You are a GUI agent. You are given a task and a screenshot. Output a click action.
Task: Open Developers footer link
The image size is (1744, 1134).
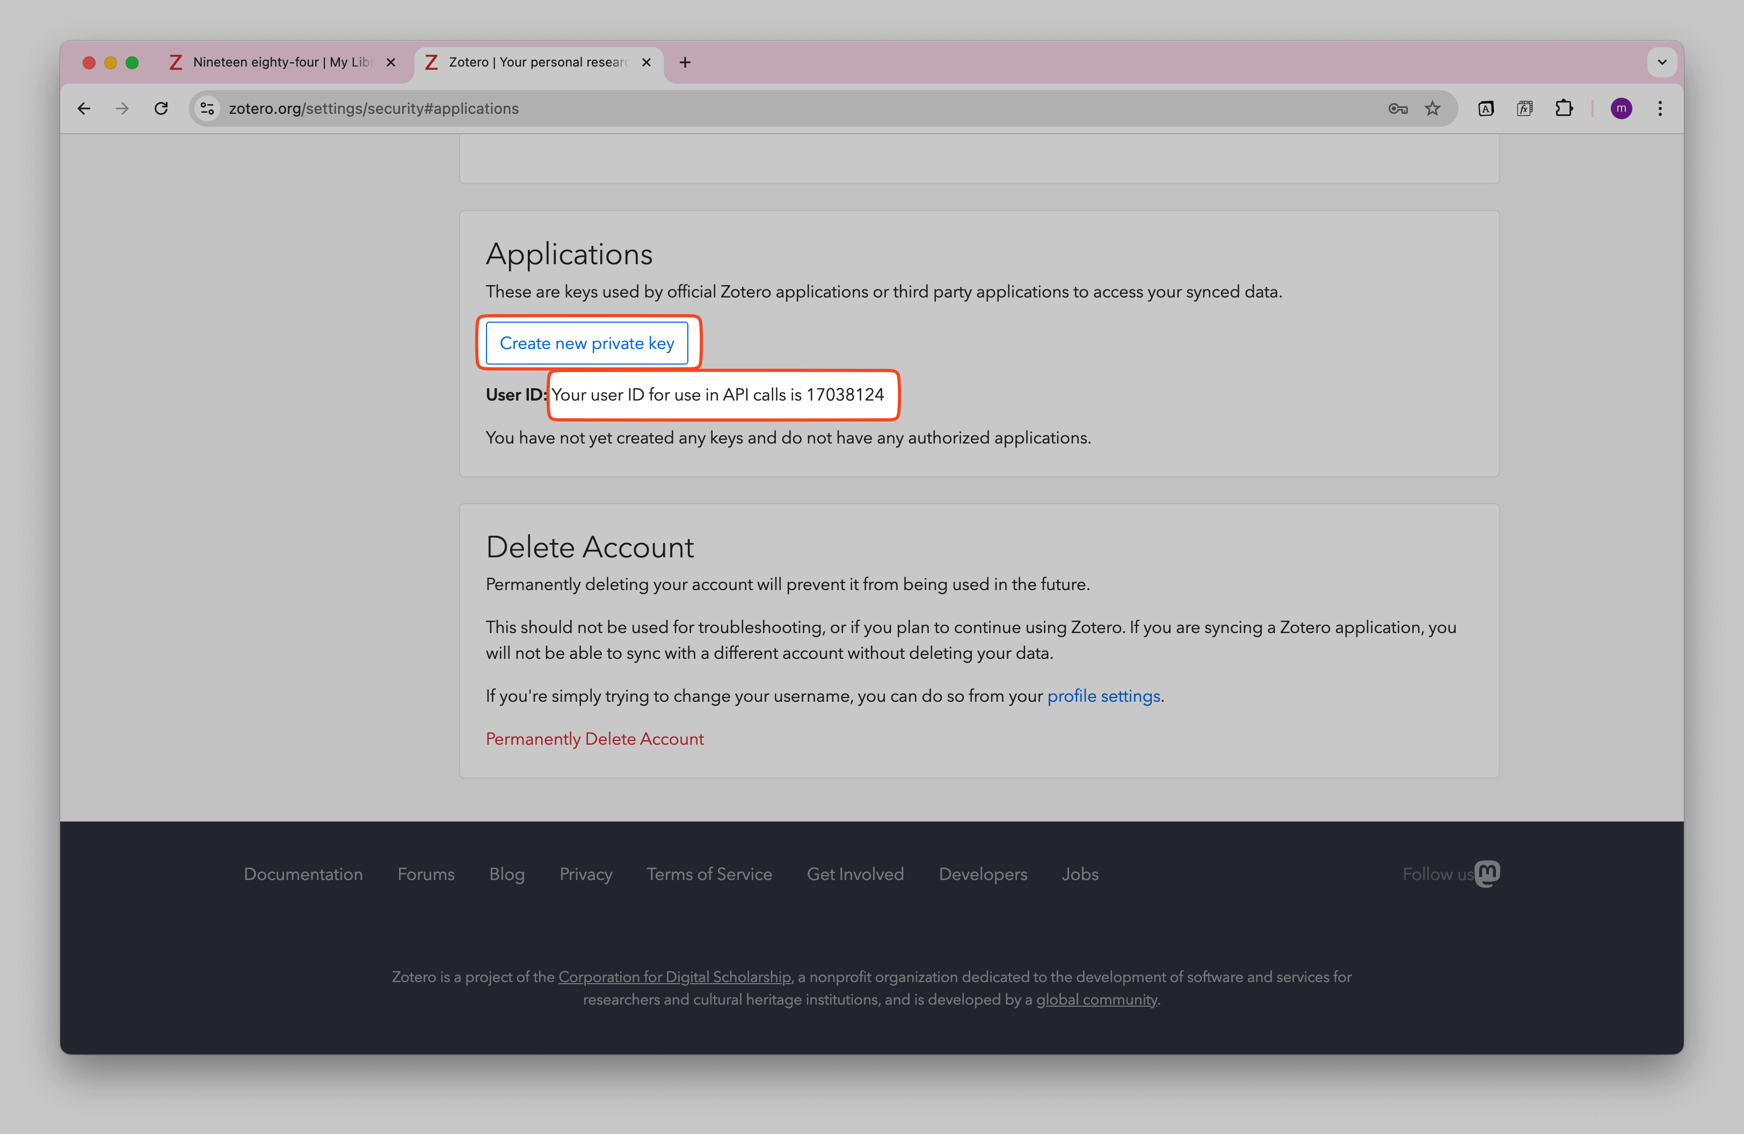983,874
